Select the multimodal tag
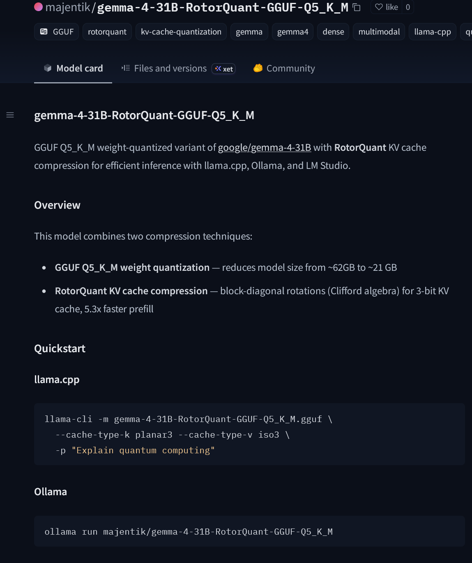472x563 pixels. click(379, 32)
